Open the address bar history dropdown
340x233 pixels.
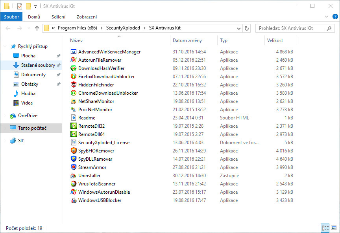click(239, 28)
